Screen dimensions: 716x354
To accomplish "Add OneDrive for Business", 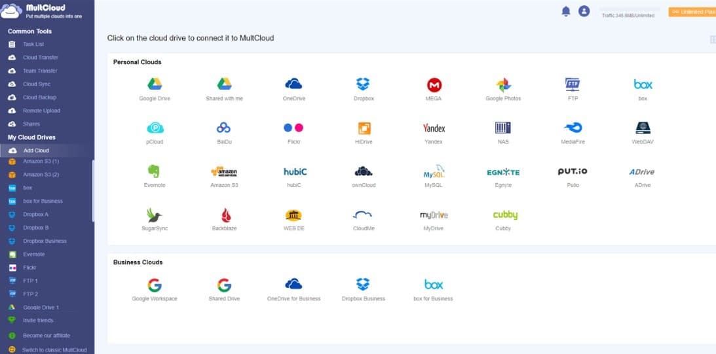I will coord(293,290).
